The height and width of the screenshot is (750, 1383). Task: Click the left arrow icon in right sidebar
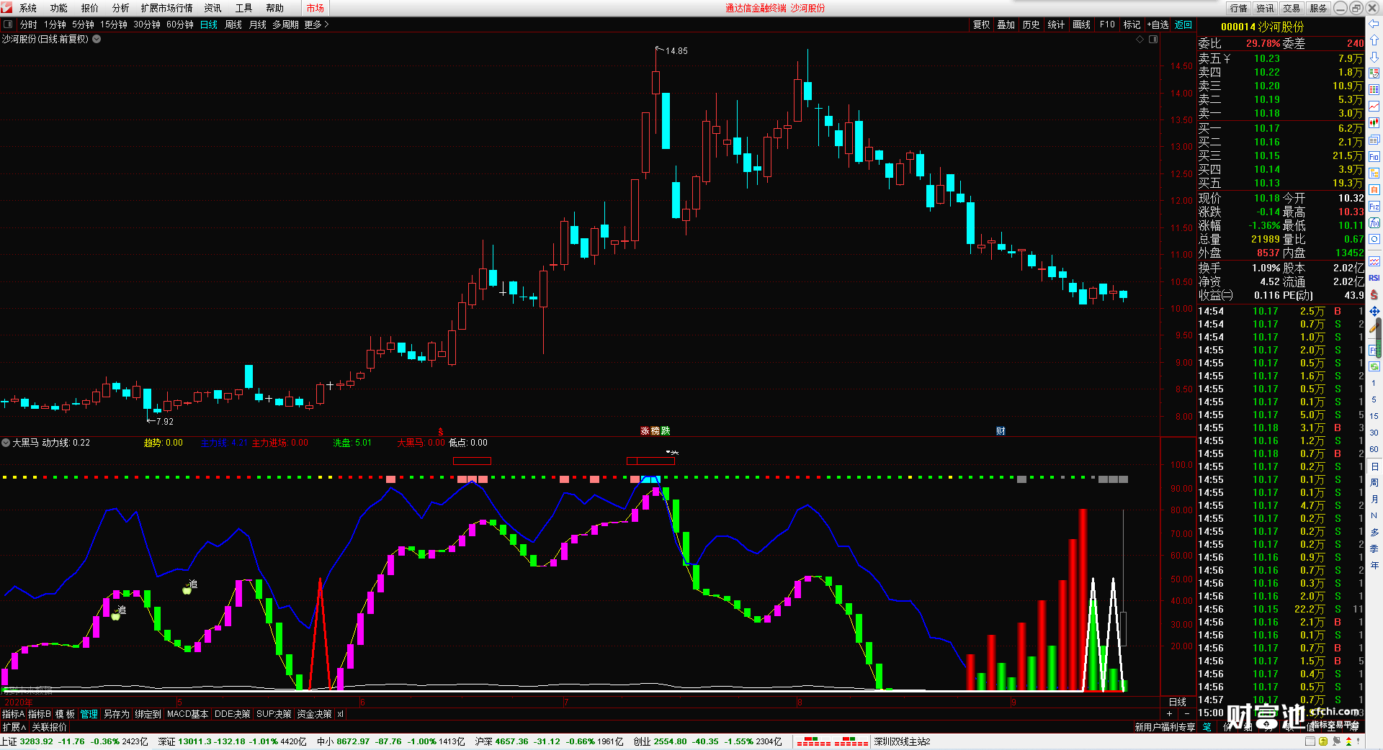(x=1374, y=24)
